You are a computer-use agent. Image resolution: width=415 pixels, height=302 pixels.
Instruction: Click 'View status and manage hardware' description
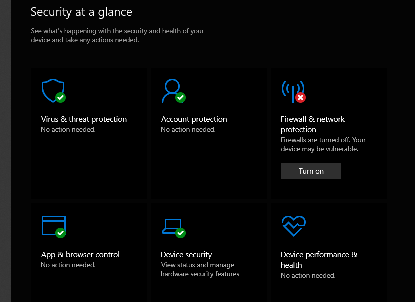200,269
